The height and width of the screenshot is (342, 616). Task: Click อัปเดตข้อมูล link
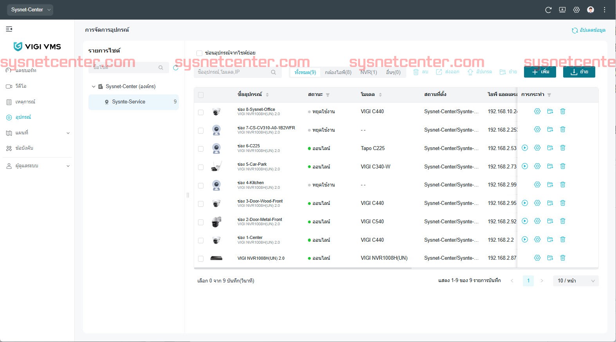tap(589, 30)
